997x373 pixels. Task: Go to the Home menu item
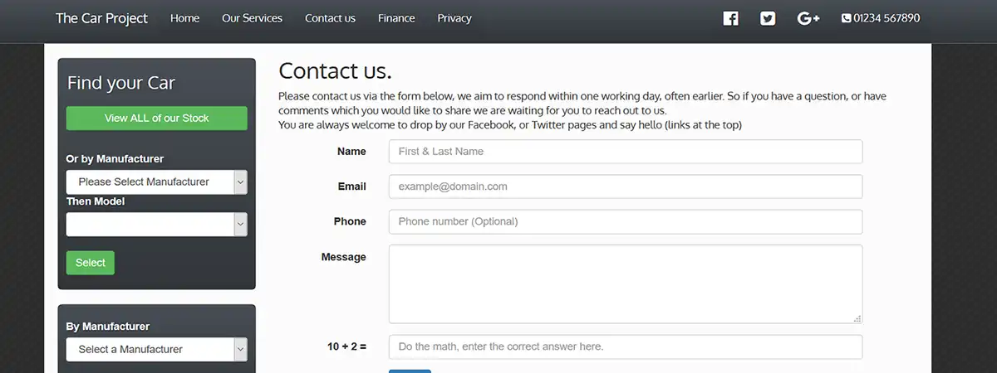[184, 18]
